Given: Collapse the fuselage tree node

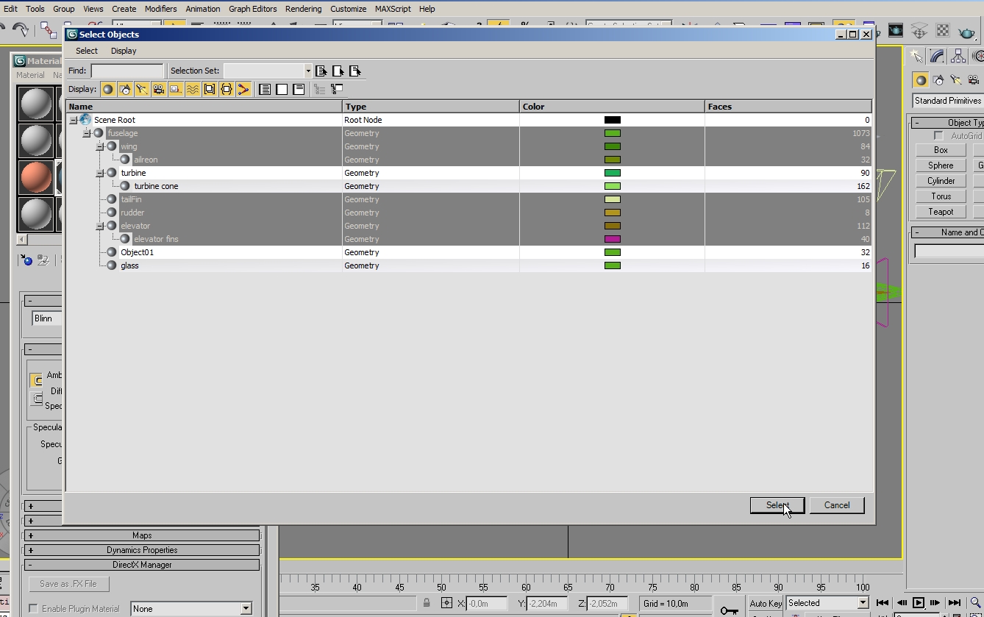Looking at the screenshot, I should pyautogui.click(x=87, y=133).
